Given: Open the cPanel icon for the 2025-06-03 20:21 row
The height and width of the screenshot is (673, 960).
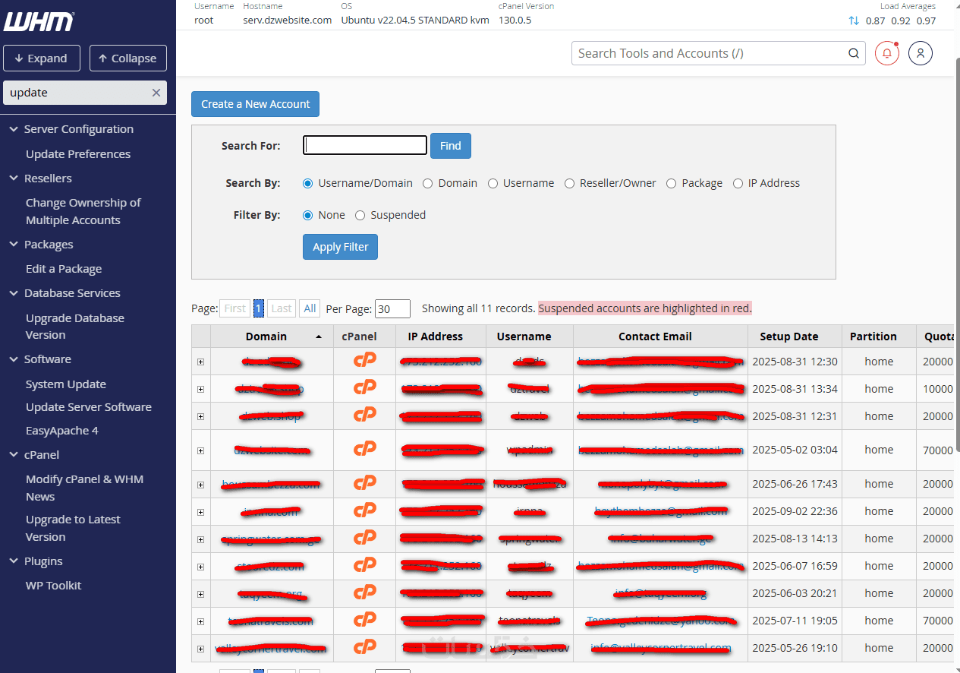Looking at the screenshot, I should [x=365, y=592].
